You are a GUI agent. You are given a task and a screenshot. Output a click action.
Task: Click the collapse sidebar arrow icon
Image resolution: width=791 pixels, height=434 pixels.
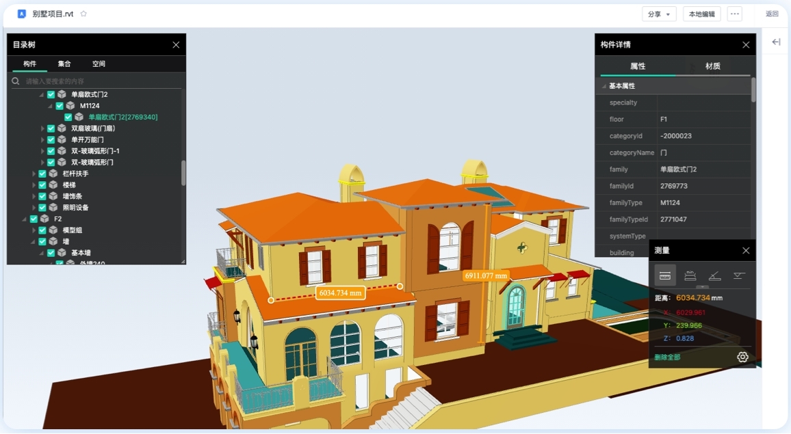click(776, 42)
